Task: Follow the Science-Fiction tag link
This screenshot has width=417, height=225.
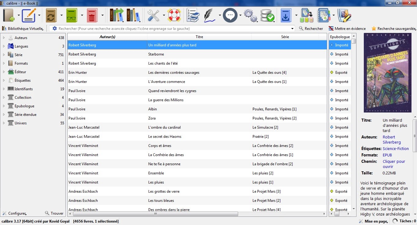Action: pos(396,149)
